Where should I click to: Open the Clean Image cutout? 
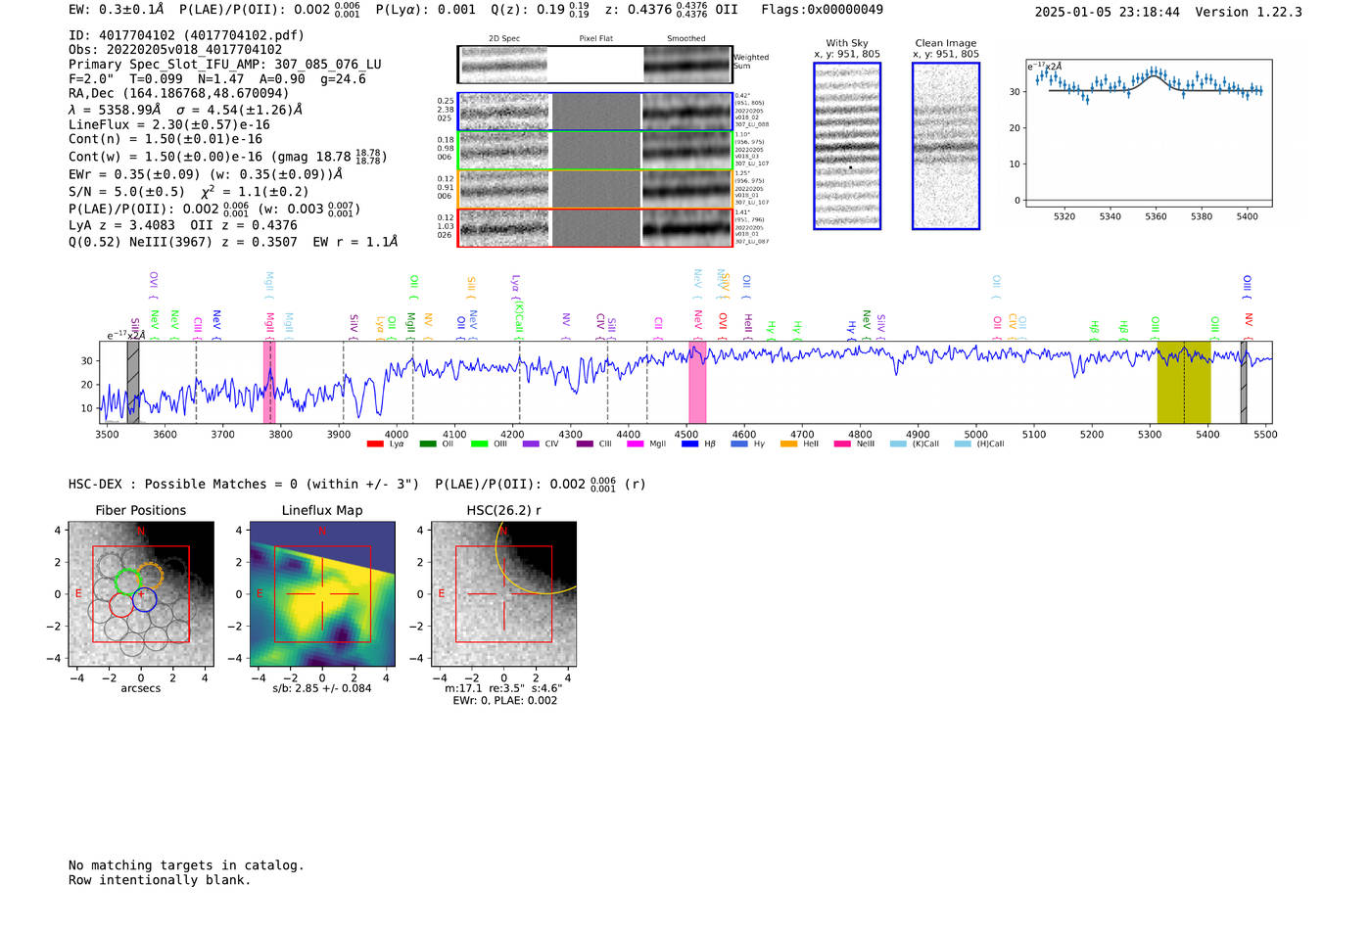click(x=946, y=146)
